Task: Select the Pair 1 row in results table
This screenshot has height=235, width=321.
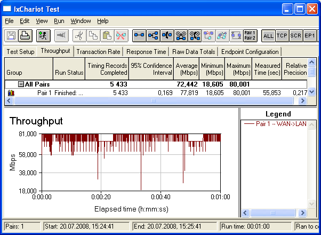Action: click(156, 93)
